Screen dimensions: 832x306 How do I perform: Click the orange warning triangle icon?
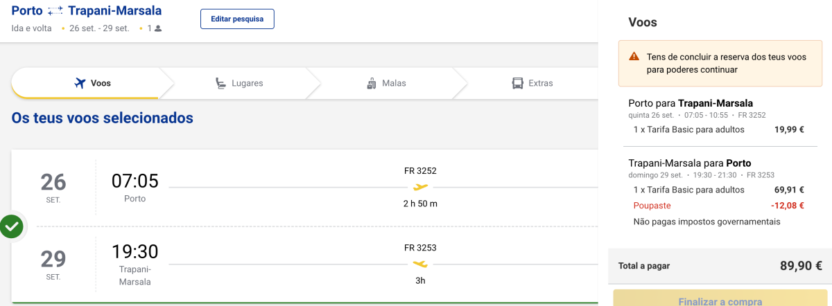coord(634,57)
